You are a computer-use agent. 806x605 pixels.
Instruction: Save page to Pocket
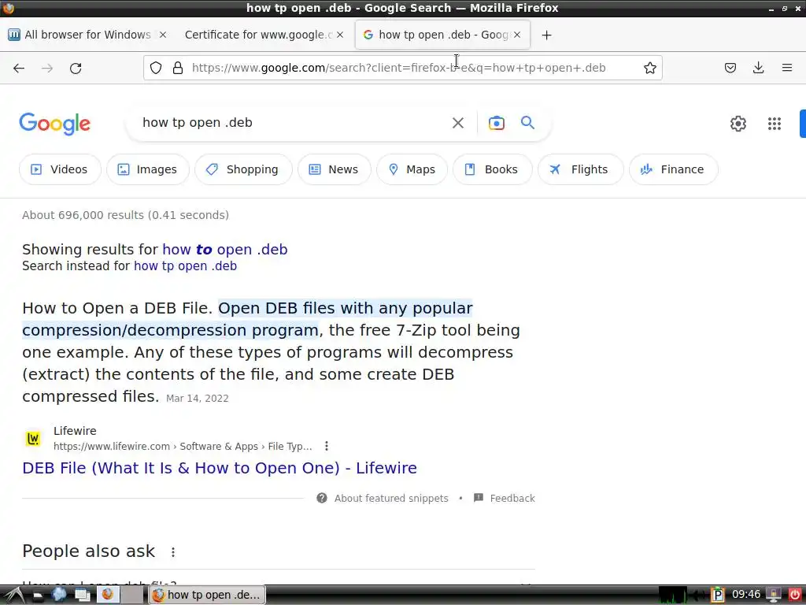tap(730, 68)
